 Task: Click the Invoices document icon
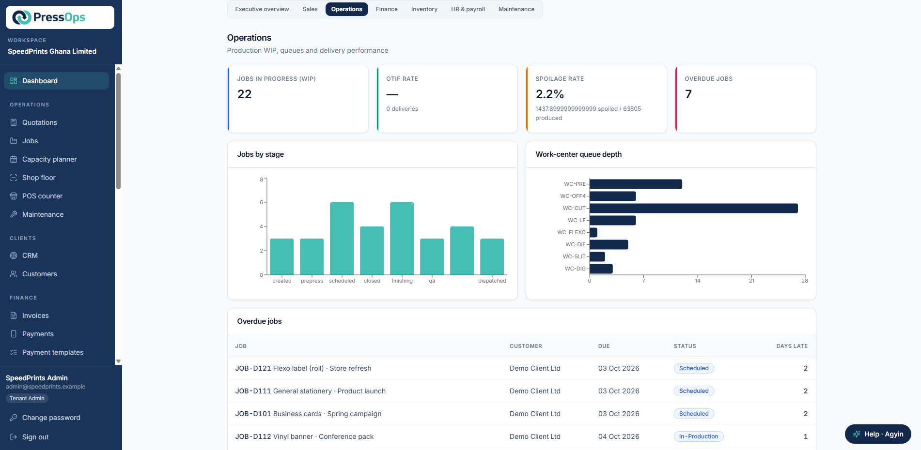coord(14,315)
